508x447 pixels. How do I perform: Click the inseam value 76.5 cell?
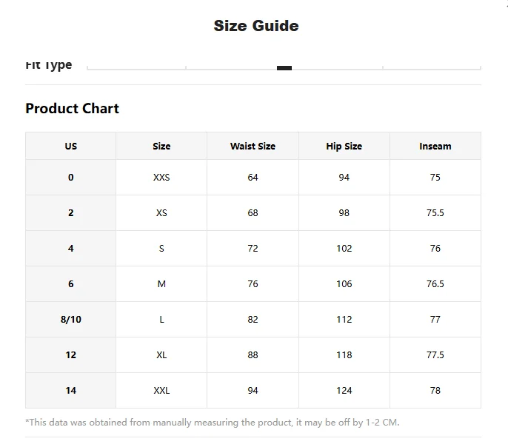435,284
